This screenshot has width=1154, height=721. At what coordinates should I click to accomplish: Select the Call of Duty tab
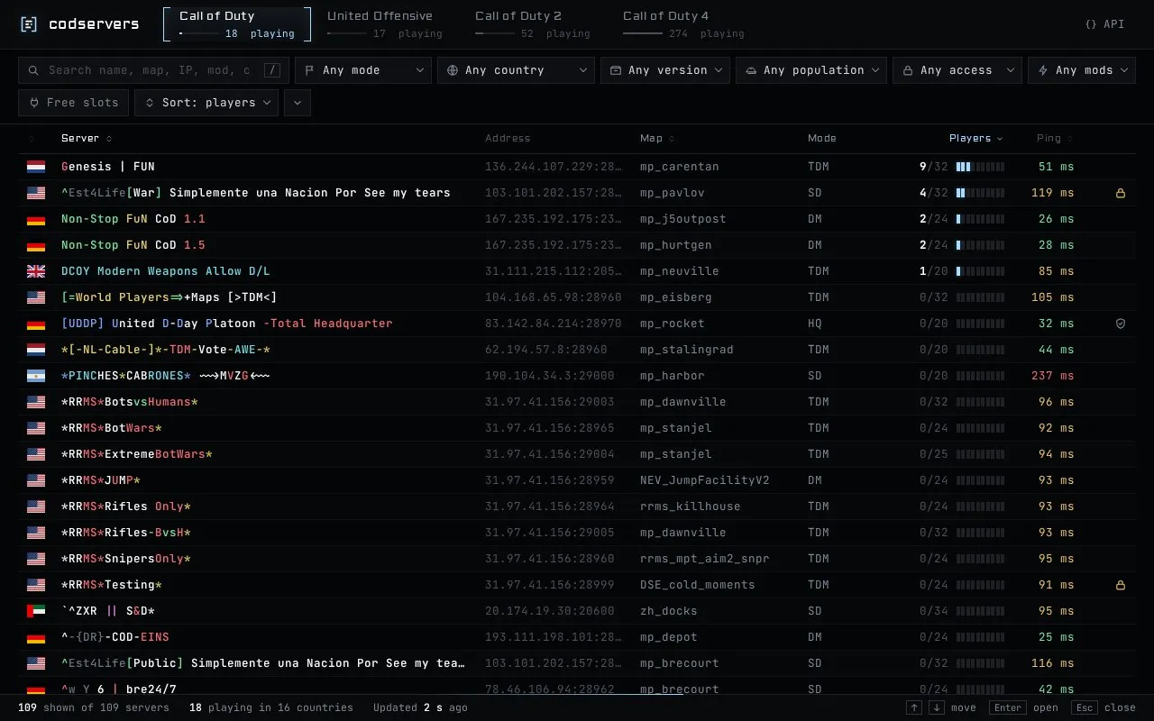tap(237, 24)
